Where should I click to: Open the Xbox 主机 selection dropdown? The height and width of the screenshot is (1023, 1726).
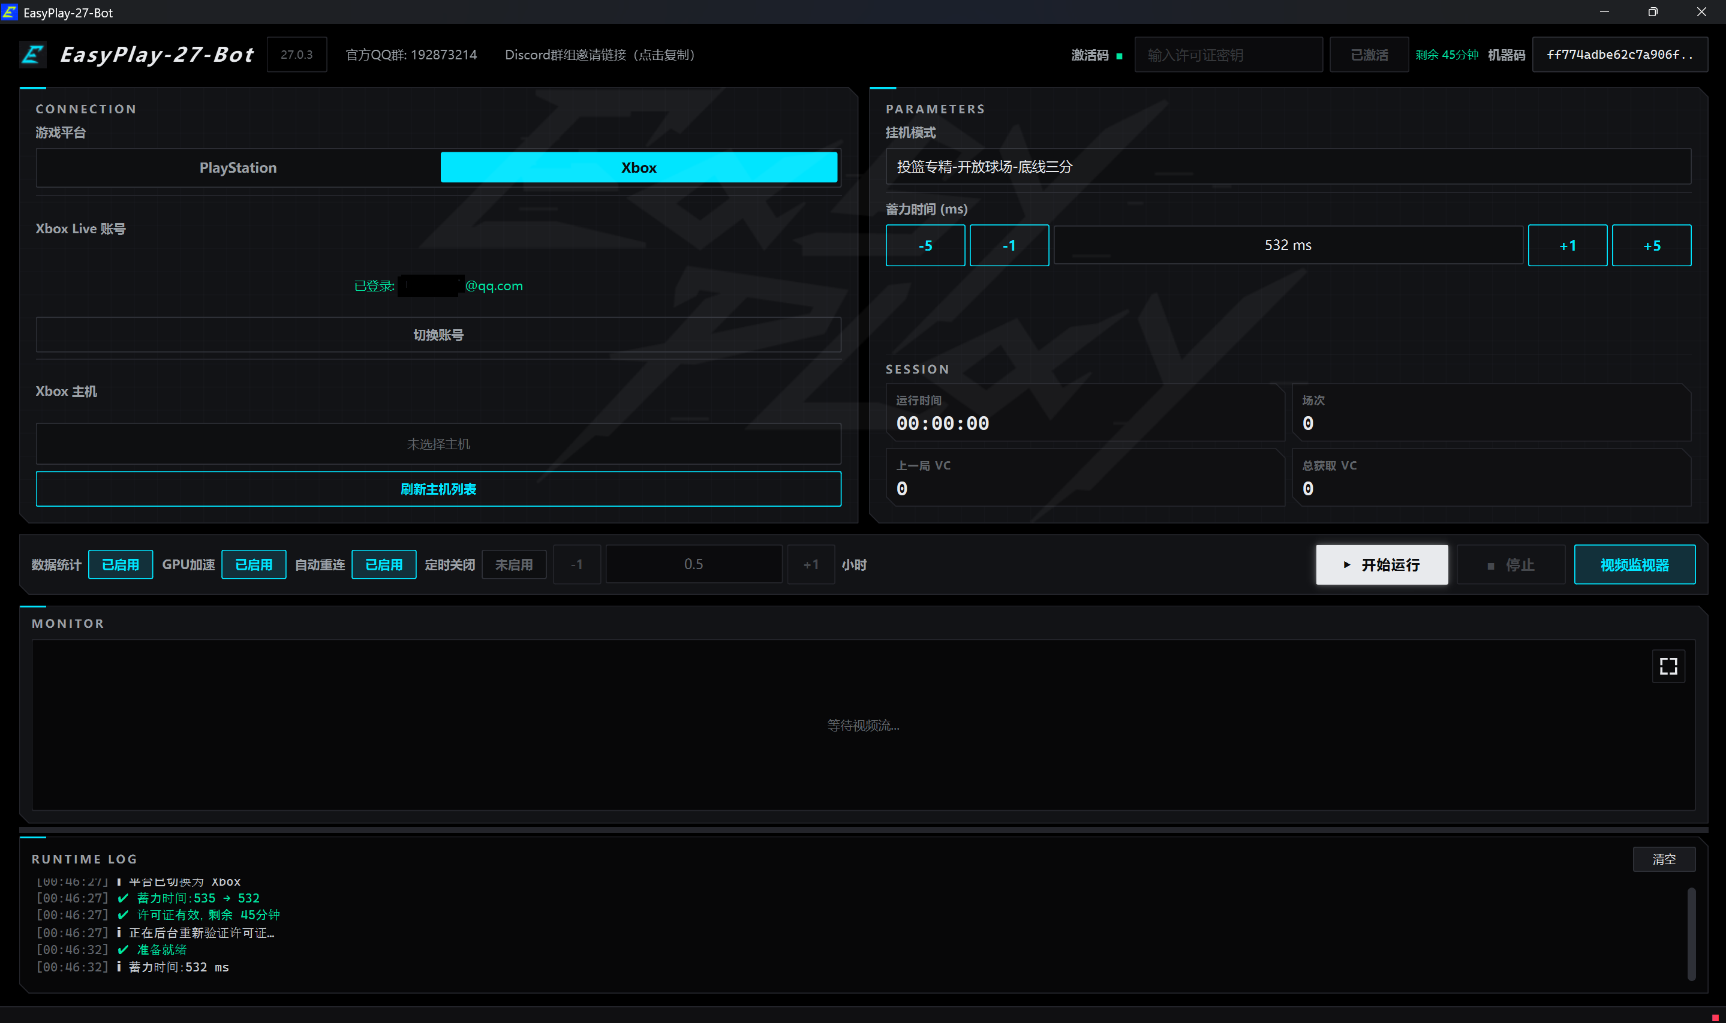[438, 444]
